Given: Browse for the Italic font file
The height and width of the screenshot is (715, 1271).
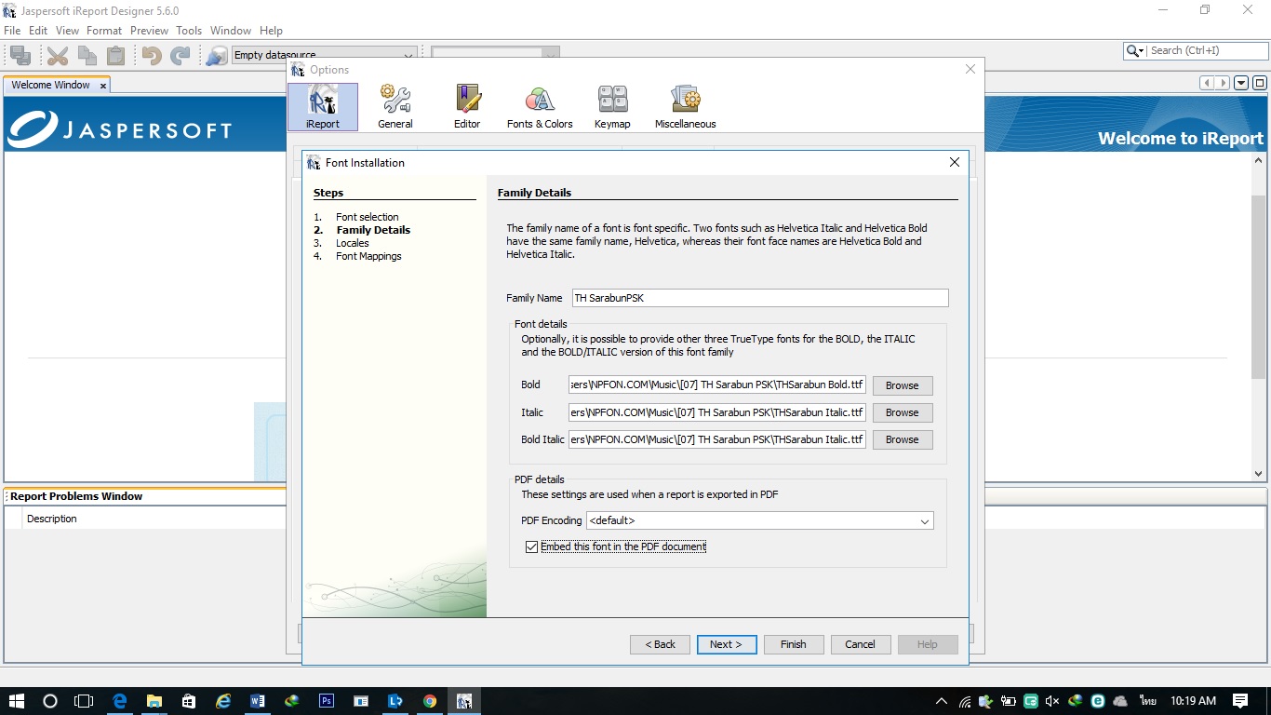Looking at the screenshot, I should coord(903,412).
